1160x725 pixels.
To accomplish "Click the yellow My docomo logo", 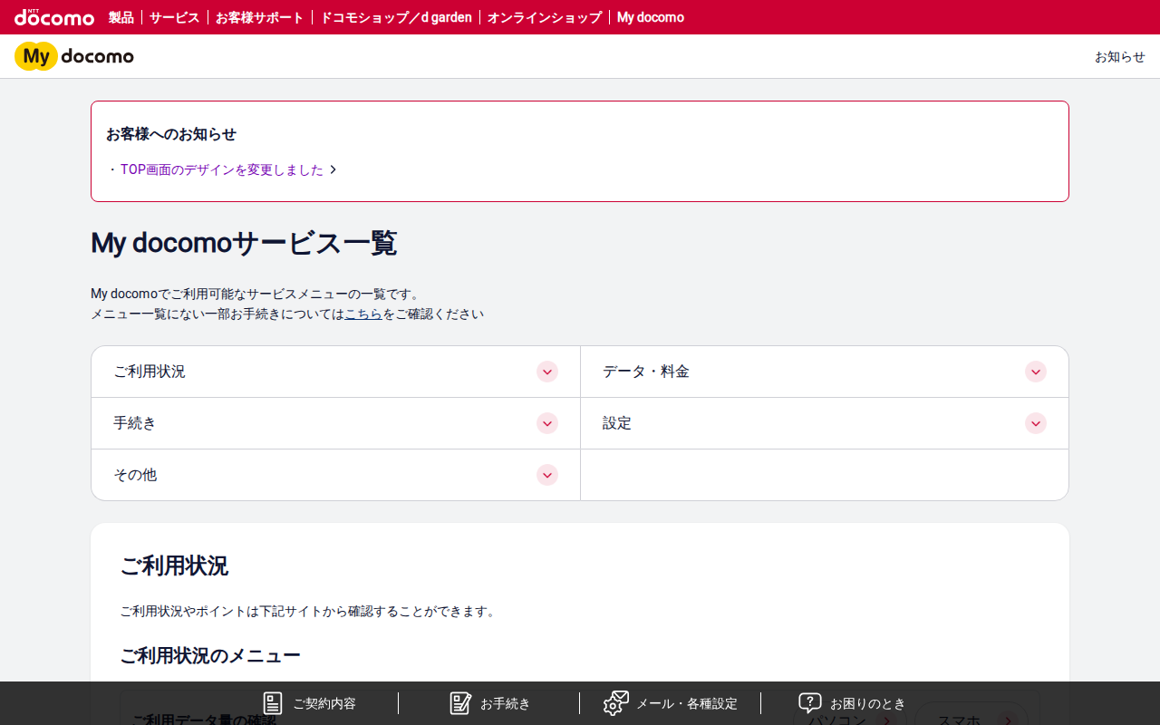I will pyautogui.click(x=74, y=56).
